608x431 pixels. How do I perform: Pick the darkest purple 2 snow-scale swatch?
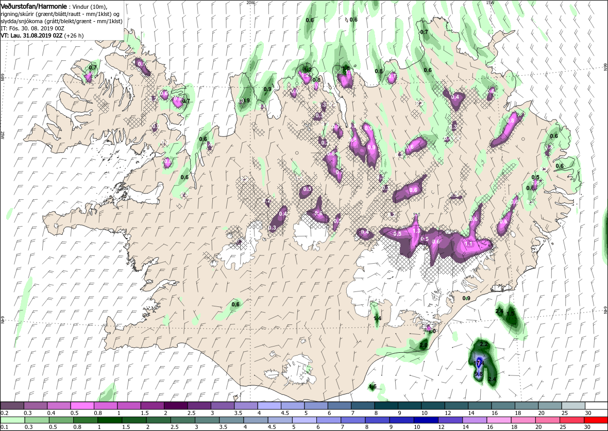[176, 405]
